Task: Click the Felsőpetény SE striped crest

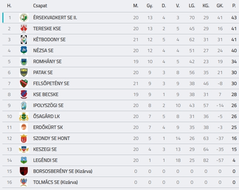Action: (24, 83)
